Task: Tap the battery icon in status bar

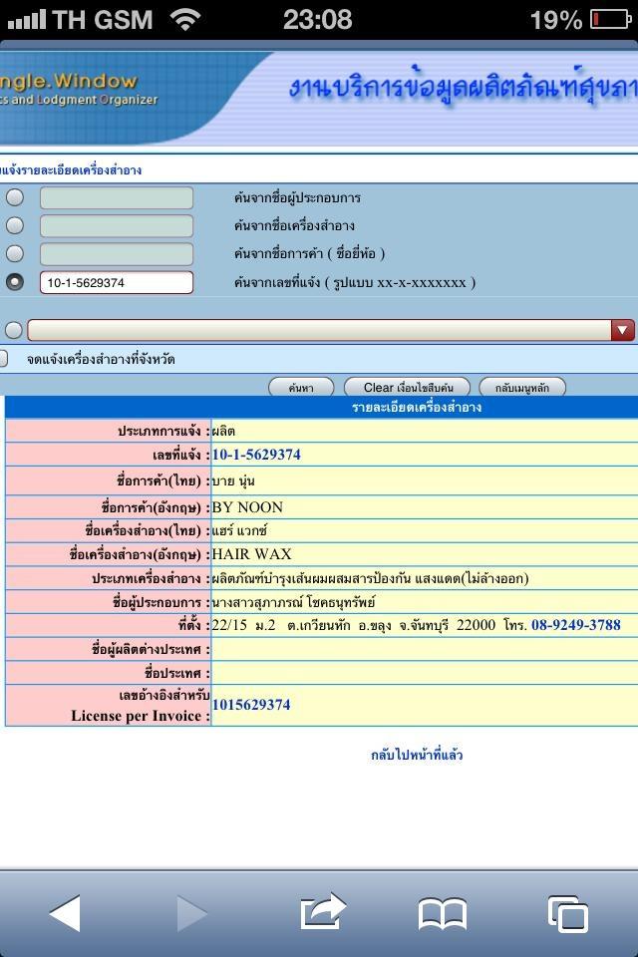Action: [x=610, y=20]
